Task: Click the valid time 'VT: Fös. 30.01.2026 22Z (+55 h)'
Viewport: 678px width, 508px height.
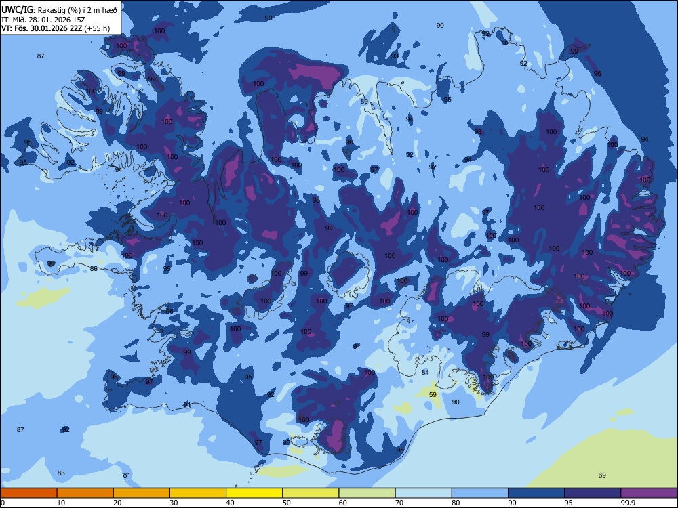Action: (x=56, y=28)
